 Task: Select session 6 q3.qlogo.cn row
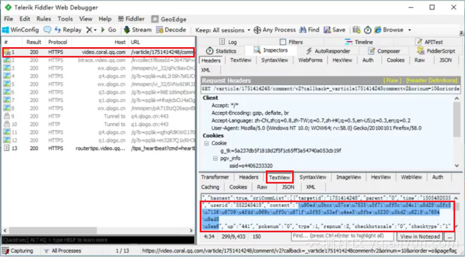pyautogui.click(x=99, y=92)
